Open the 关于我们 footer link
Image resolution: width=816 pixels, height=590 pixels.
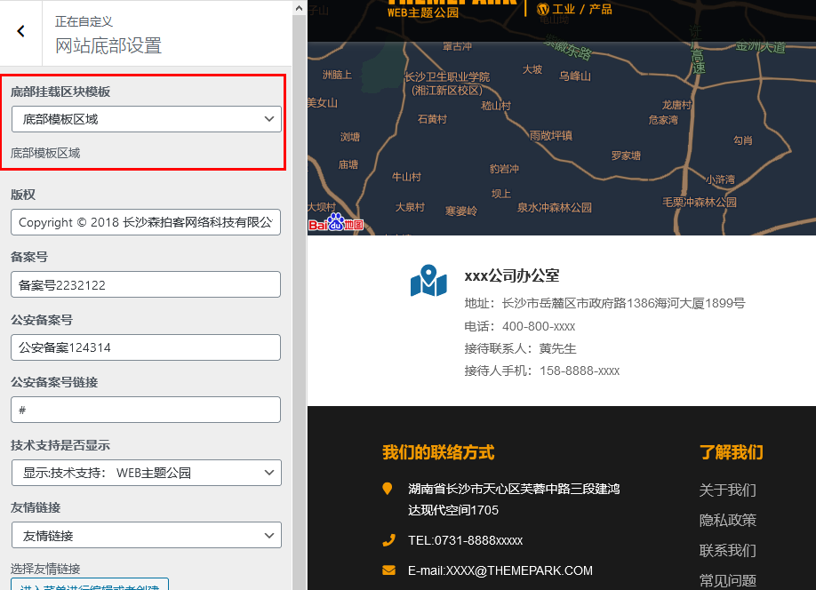[x=725, y=490]
